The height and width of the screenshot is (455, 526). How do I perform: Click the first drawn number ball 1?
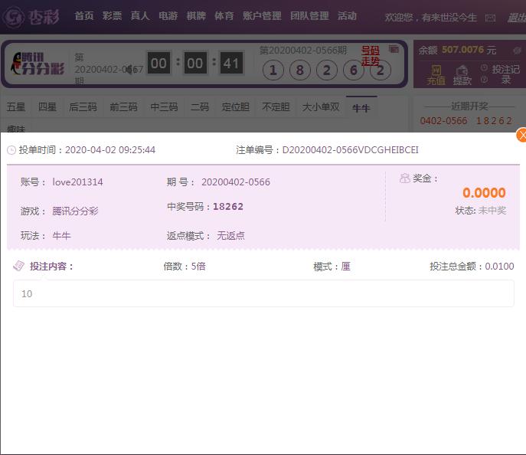pos(273,70)
